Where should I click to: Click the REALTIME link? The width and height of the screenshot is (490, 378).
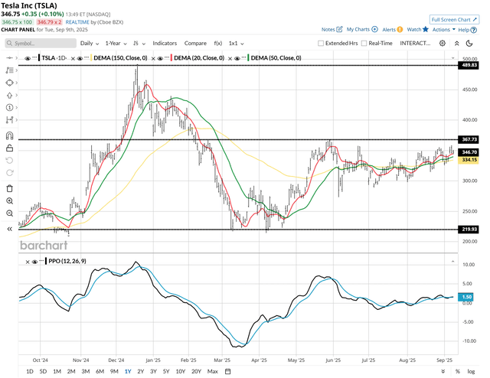tap(77, 22)
